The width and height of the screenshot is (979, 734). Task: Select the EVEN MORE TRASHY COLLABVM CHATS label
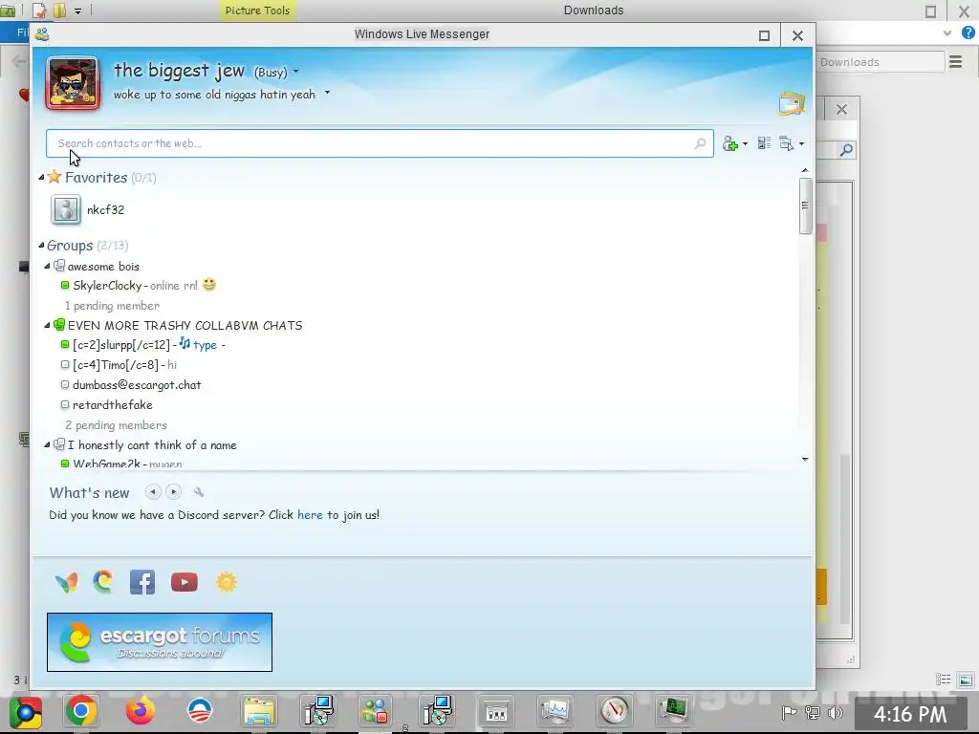coord(185,326)
